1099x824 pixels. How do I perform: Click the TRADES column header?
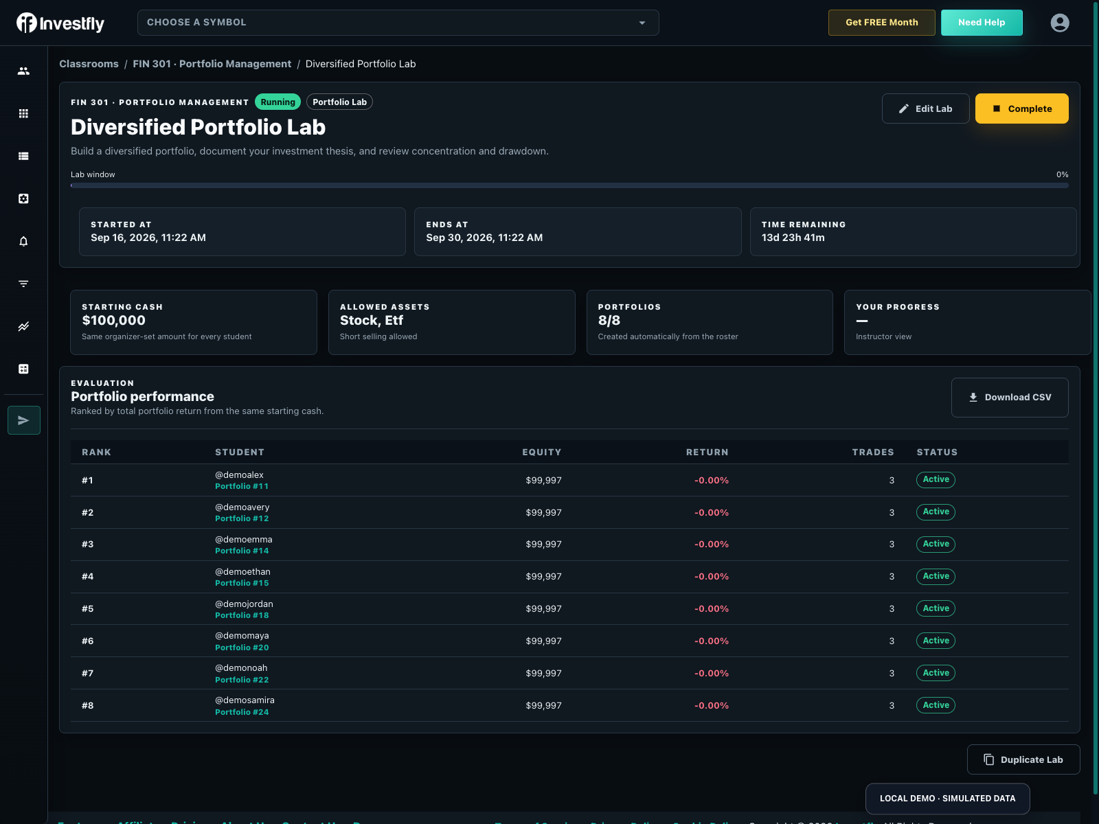873,452
